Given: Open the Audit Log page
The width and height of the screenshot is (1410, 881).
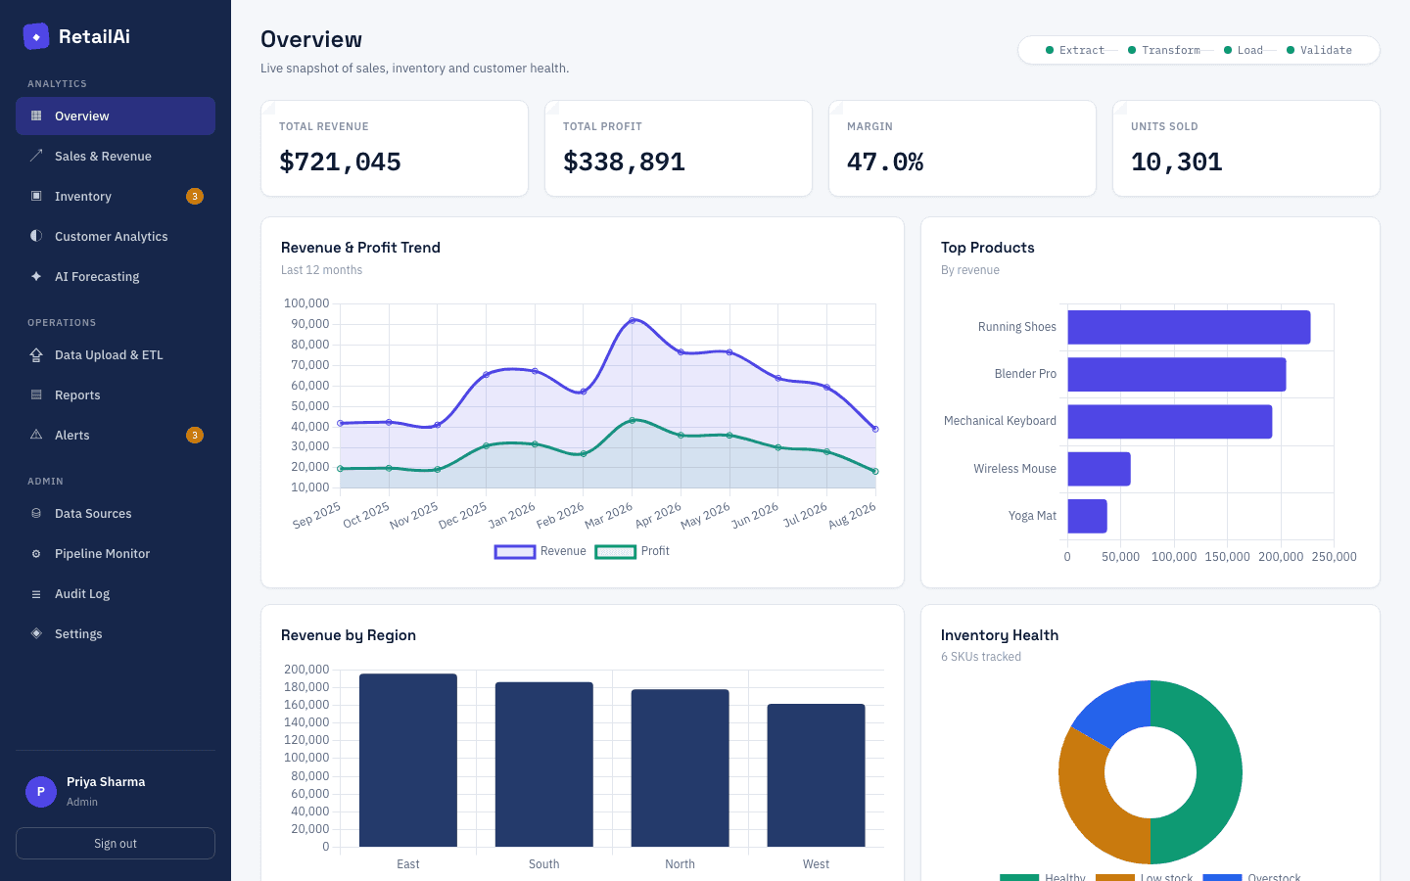Looking at the screenshot, I should pyautogui.click(x=116, y=593).
